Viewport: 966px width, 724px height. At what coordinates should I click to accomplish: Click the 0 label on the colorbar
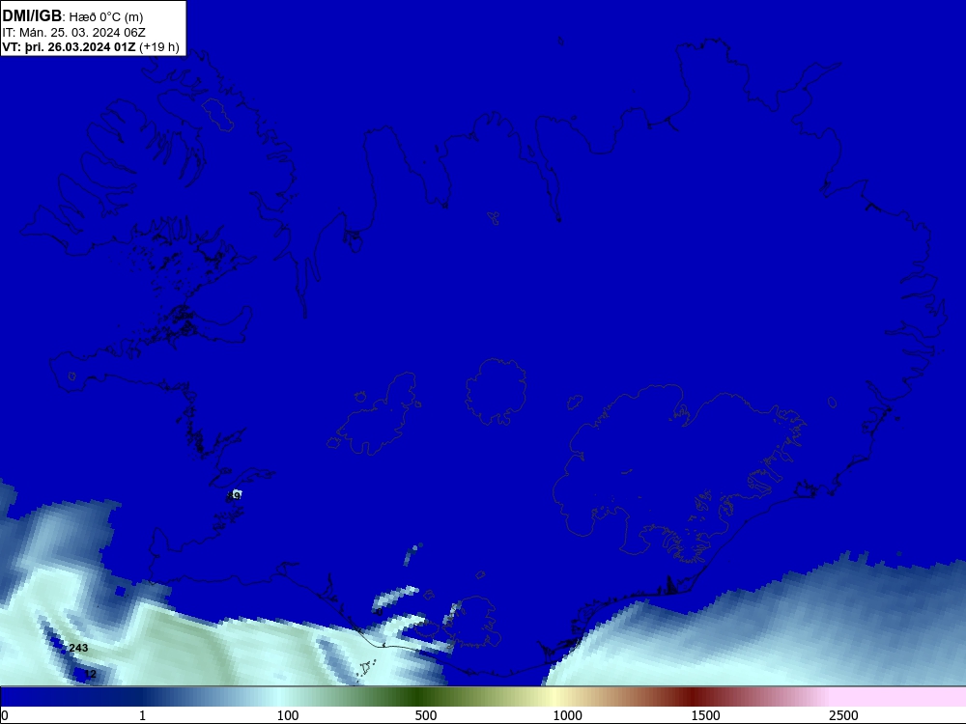click(x=5, y=715)
